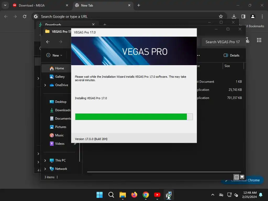This screenshot has width=268, height=201.
Task: Expand the OneDrive tree node
Action: point(45,85)
